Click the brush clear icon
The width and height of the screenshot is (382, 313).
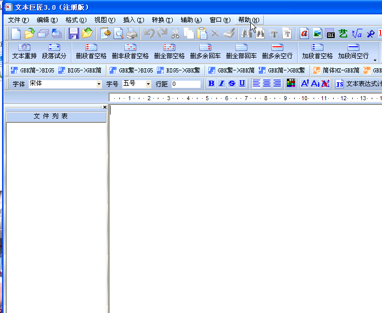(x=229, y=33)
